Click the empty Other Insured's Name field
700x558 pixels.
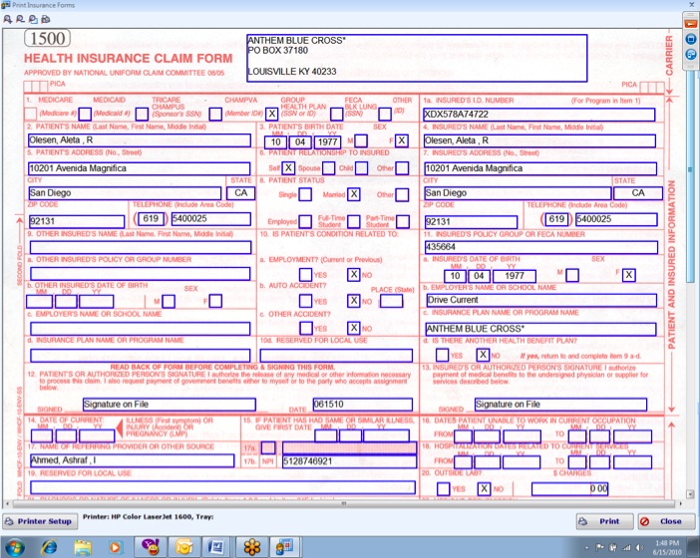tap(141, 247)
